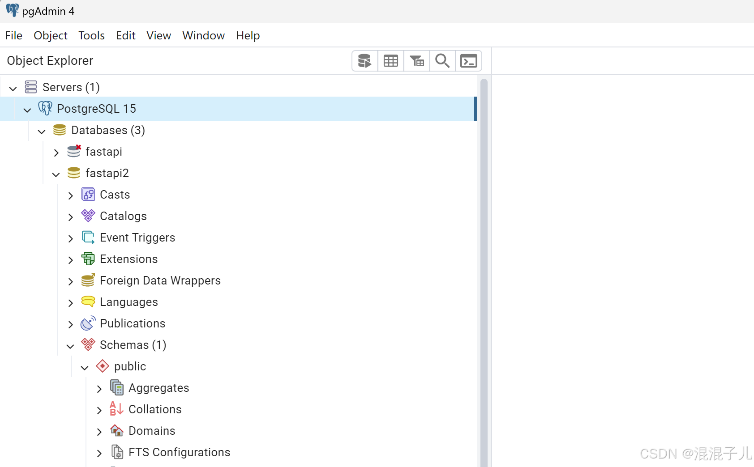Click the Languages speech bubble icon
Viewport: 754px width, 467px height.
click(x=88, y=301)
